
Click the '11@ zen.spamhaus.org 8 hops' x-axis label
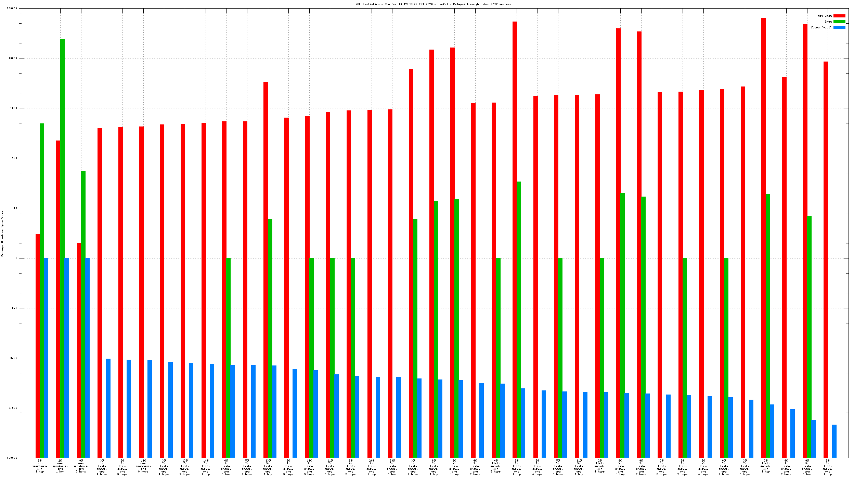tap(143, 466)
